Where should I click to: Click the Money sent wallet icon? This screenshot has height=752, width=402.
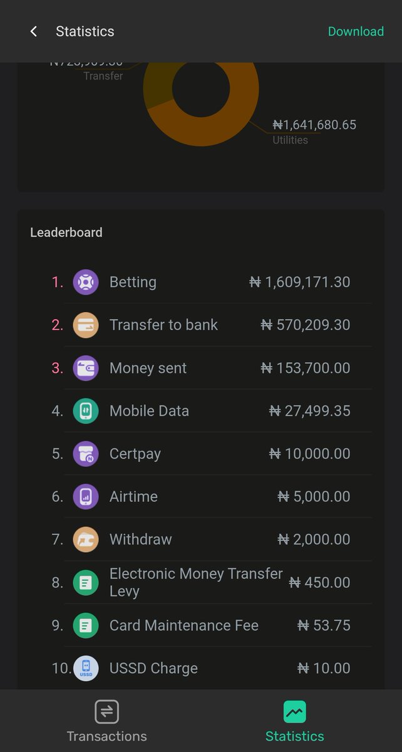pos(86,368)
